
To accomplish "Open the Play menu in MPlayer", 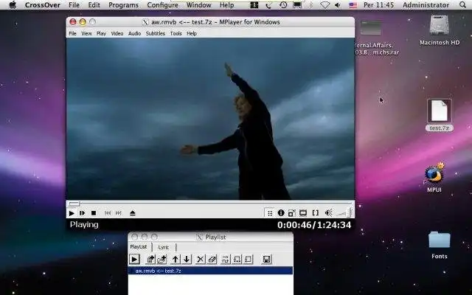I will pyautogui.click(x=101, y=33).
